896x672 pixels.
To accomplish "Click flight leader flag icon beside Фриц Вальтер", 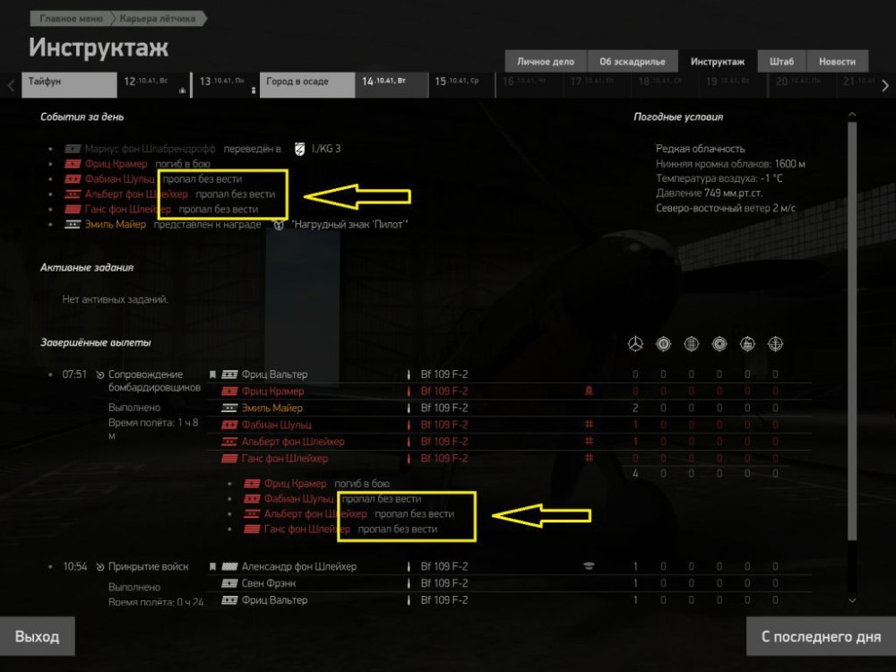I will click(212, 375).
